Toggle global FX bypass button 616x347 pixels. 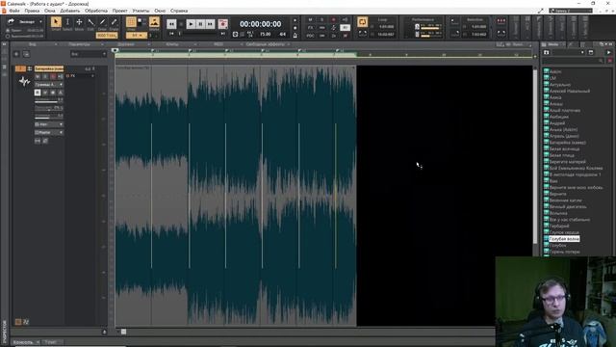click(x=310, y=28)
